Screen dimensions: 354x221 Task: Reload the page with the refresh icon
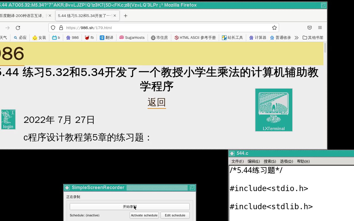[x=18, y=28]
